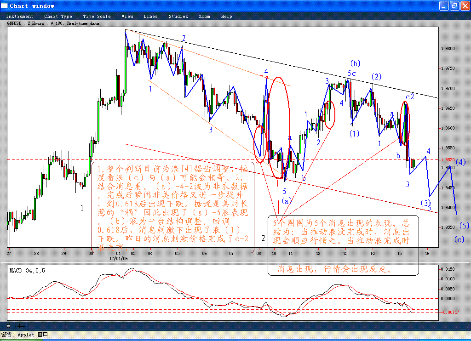Click the 1.9700 price axis label
The width and height of the screenshot is (471, 341).
[x=448, y=89]
